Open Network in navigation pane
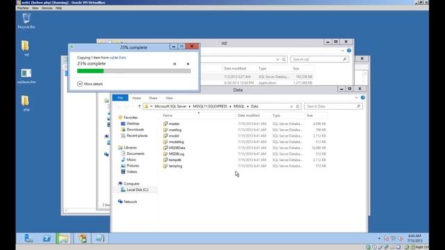The height and width of the screenshot is (250, 445). coord(130,201)
